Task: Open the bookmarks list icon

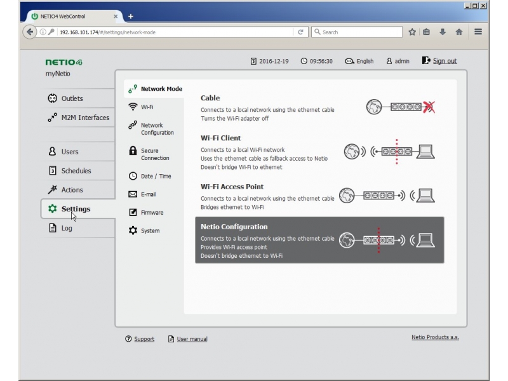Action: pyautogui.click(x=426, y=32)
